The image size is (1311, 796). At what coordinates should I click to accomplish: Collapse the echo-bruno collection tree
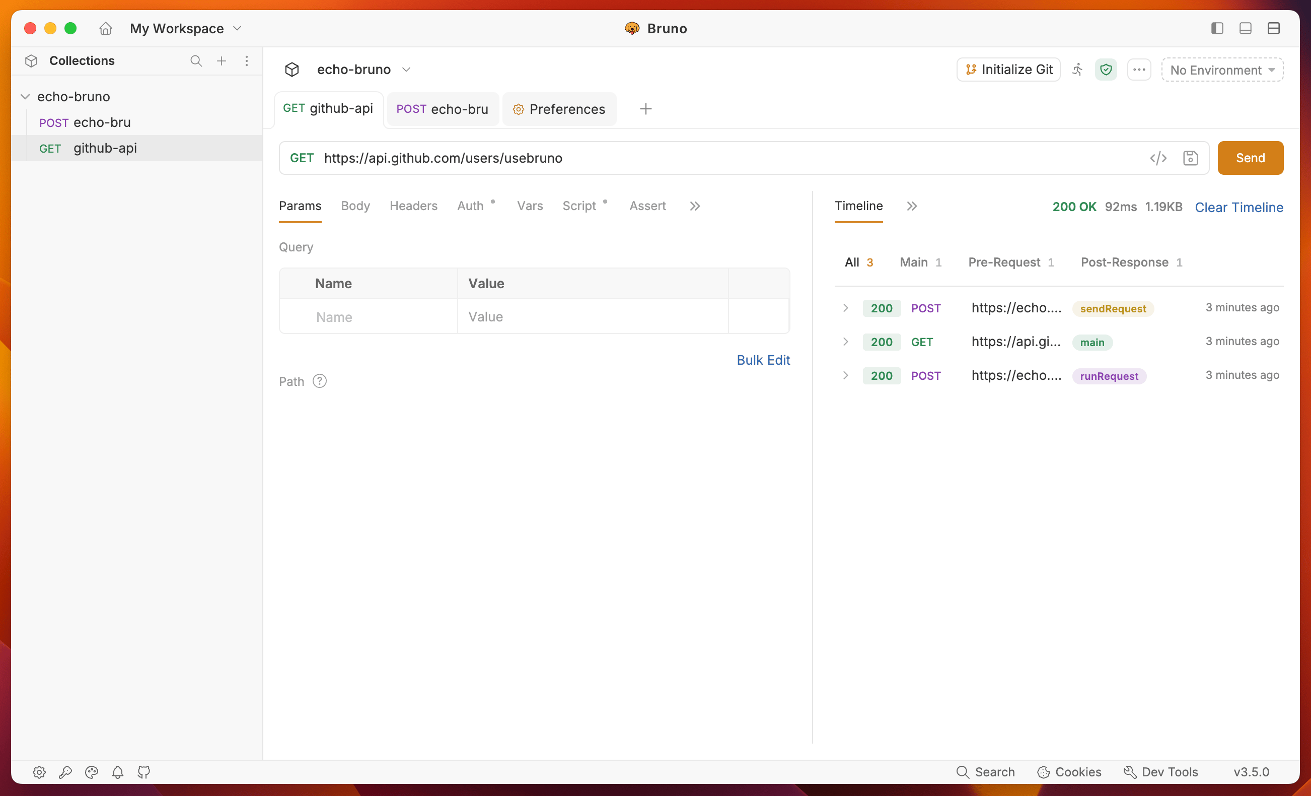(25, 96)
